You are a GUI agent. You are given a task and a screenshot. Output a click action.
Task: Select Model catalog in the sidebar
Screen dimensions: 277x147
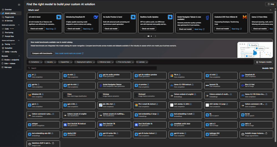(11, 13)
